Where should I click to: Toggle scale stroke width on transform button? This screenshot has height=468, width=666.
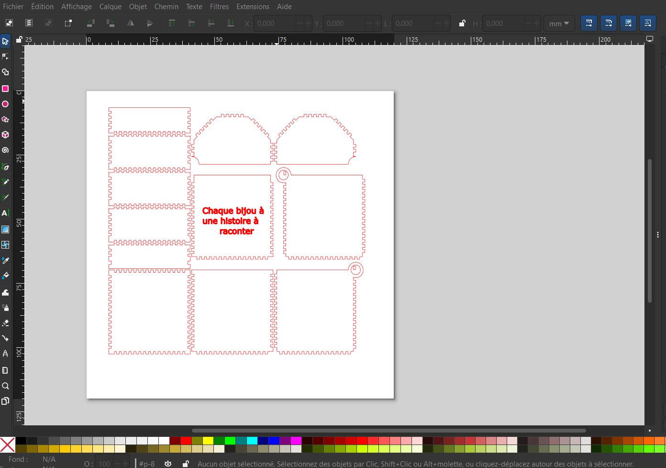(x=589, y=23)
